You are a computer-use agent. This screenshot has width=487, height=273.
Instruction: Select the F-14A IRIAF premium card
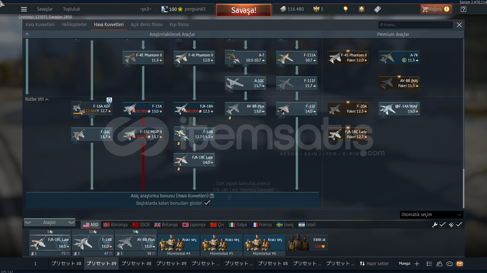coord(399,109)
